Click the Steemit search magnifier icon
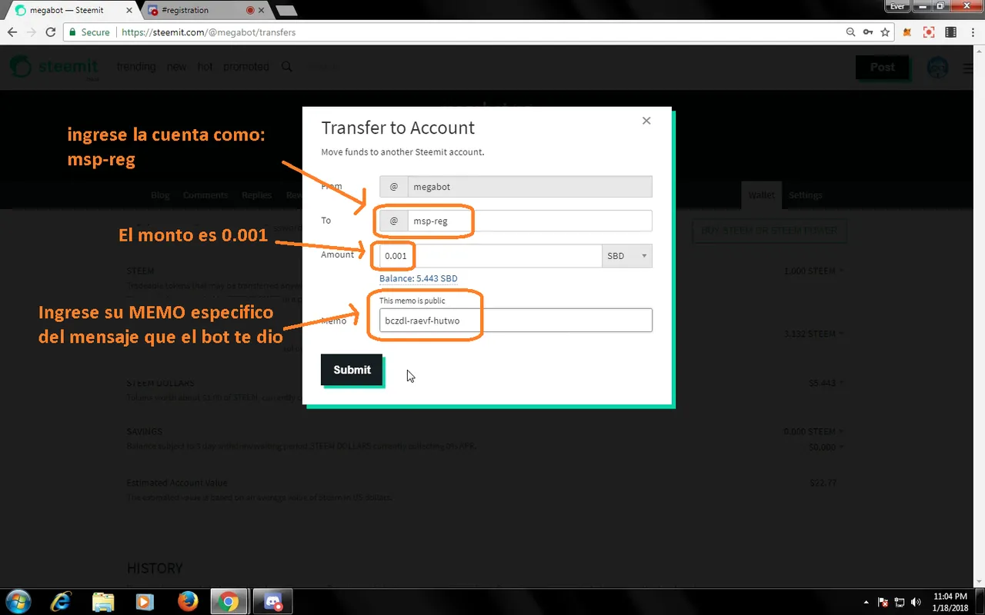985x615 pixels. pyautogui.click(x=286, y=67)
